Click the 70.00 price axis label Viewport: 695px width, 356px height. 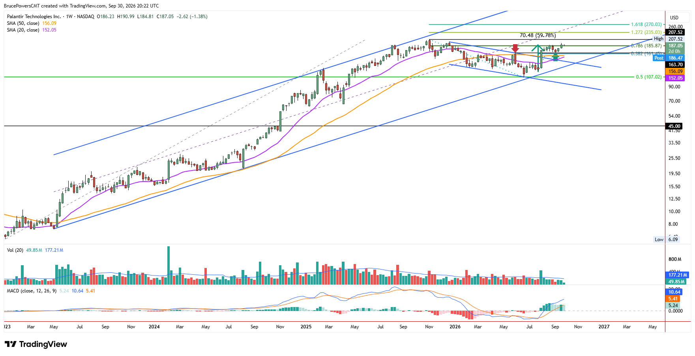click(674, 101)
